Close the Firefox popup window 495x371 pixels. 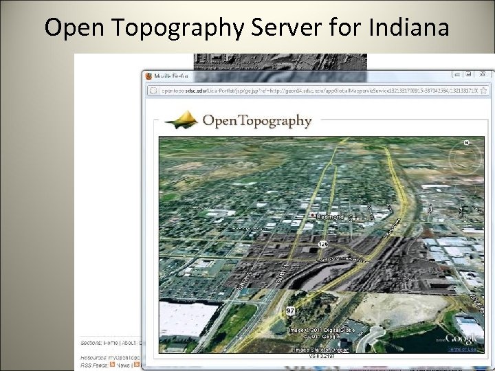pyautogui.click(x=483, y=74)
